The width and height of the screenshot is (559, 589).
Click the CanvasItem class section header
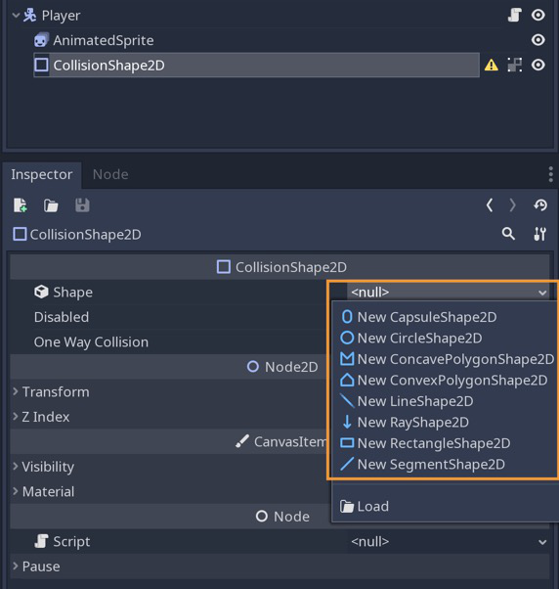281,442
